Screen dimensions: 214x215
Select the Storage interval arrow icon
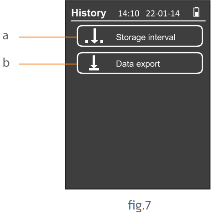94,36
